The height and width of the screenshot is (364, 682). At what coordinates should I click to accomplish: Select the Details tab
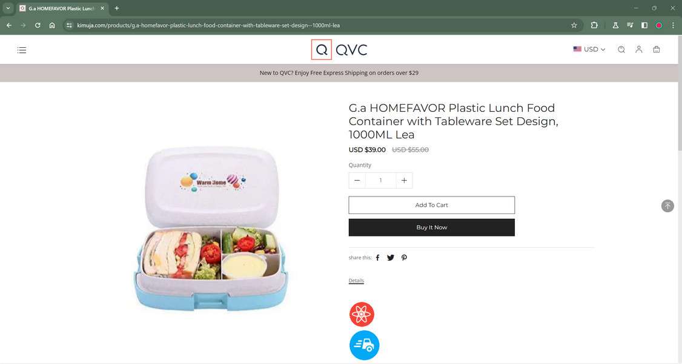coord(356,281)
